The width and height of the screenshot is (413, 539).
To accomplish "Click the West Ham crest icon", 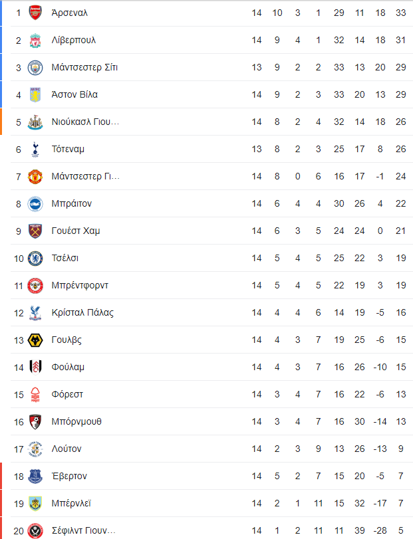I will point(35,231).
